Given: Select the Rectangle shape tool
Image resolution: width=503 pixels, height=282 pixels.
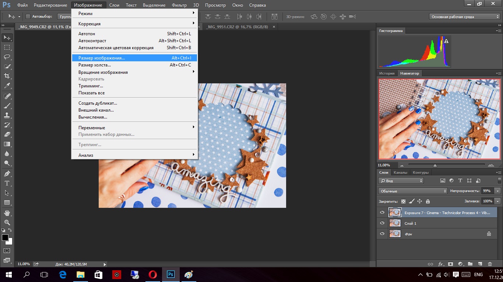Looking at the screenshot, I should click(7, 202).
